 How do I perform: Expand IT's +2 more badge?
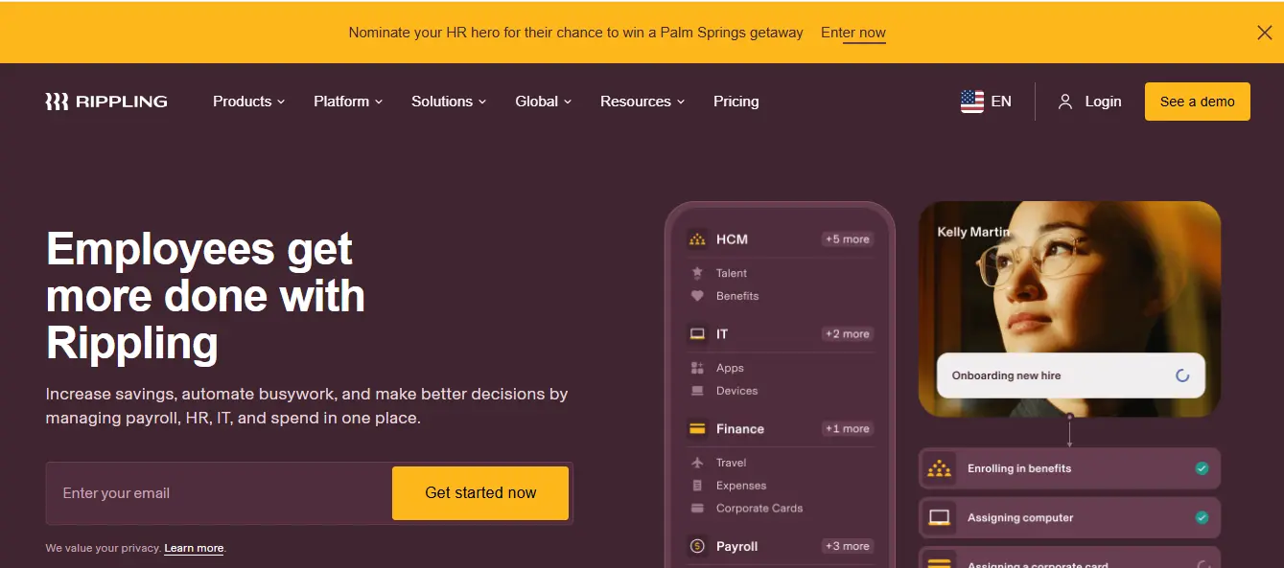848,334
